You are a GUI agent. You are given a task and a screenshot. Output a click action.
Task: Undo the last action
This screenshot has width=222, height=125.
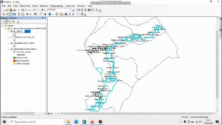click(x=34, y=10)
